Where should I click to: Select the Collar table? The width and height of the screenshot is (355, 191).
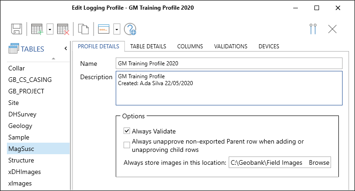click(x=38, y=68)
